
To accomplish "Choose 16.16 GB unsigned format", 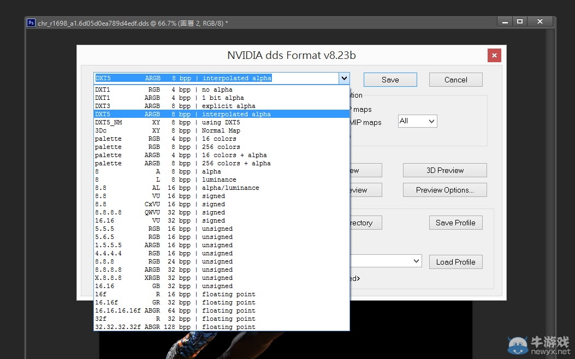I will pyautogui.click(x=222, y=286).
